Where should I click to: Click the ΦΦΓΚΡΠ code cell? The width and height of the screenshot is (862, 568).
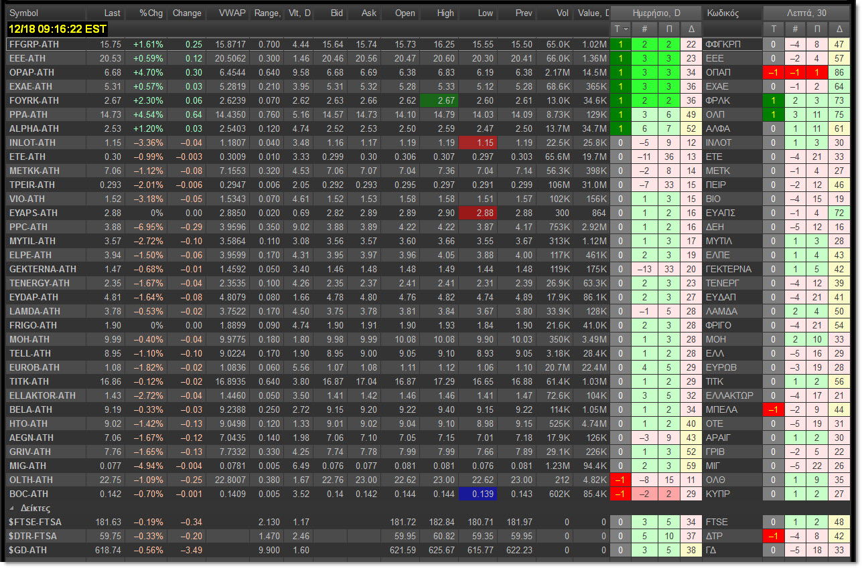coord(731,43)
